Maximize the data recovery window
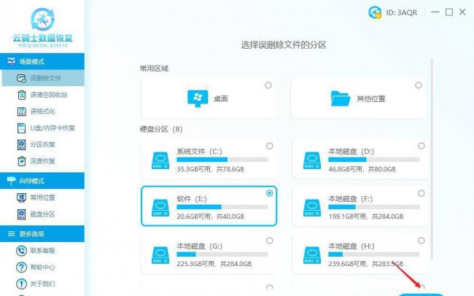Image resolution: width=474 pixels, height=296 pixels. 449,12
